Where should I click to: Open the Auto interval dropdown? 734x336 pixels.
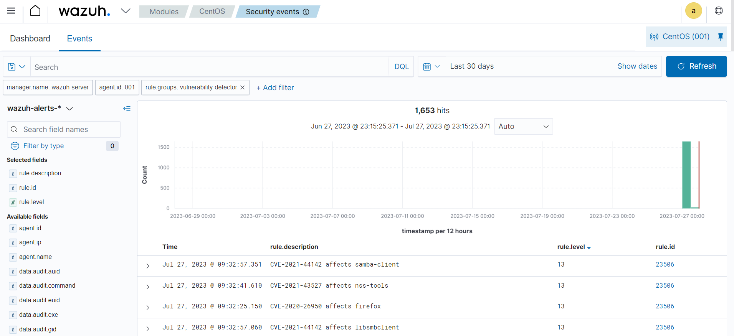tap(523, 126)
